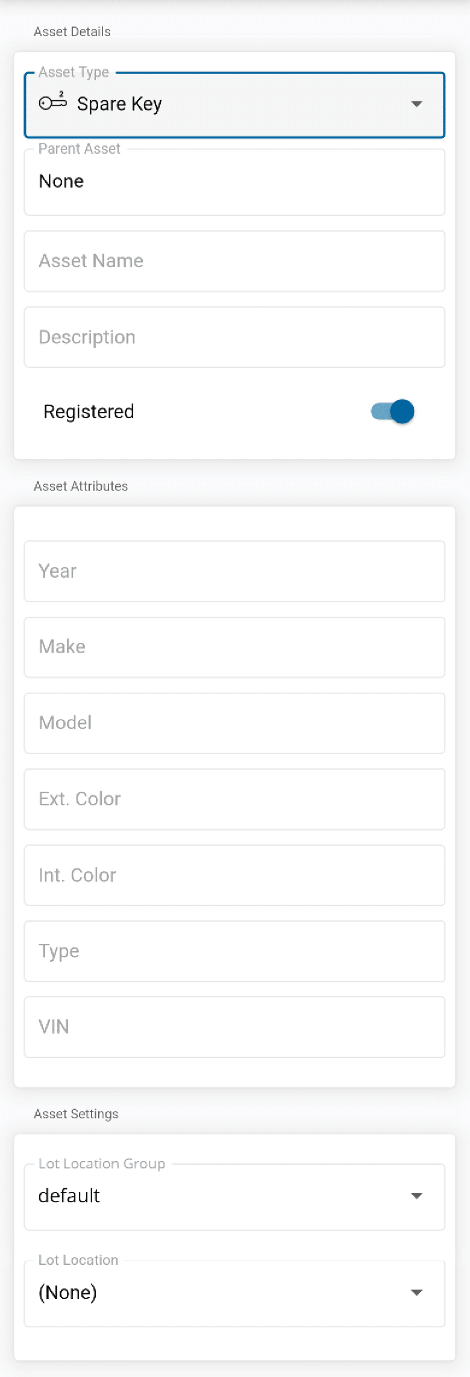Open the Parent Asset selector showing None
Image resolution: width=470 pixels, height=1377 pixels.
pyautogui.click(x=234, y=182)
